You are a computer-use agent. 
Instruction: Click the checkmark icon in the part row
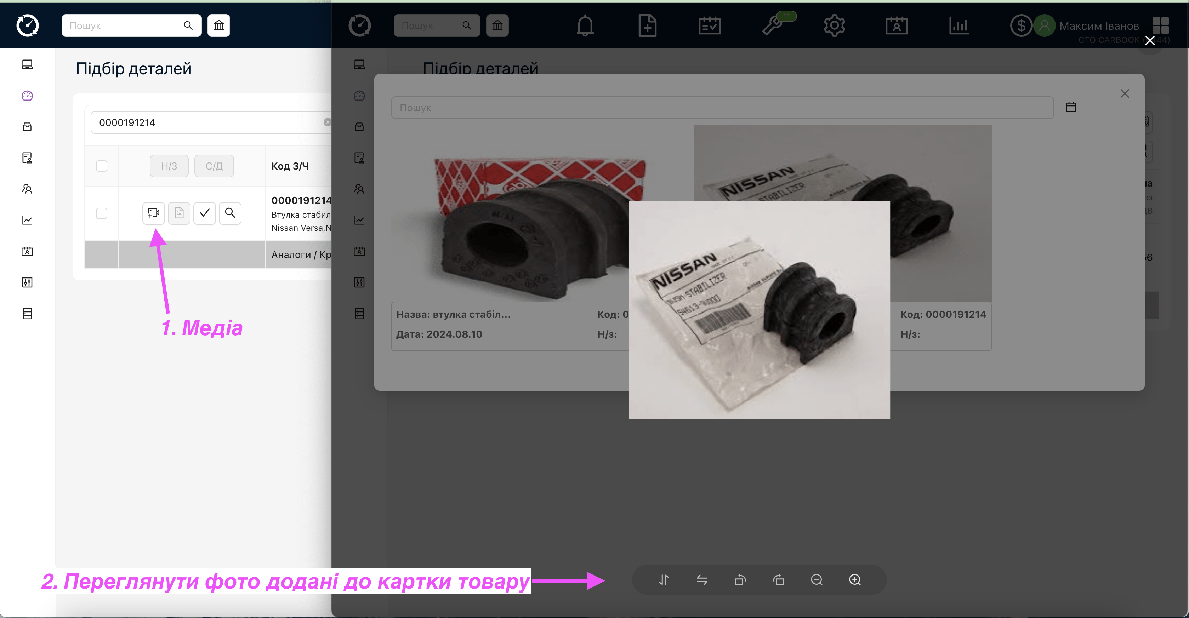tap(204, 213)
